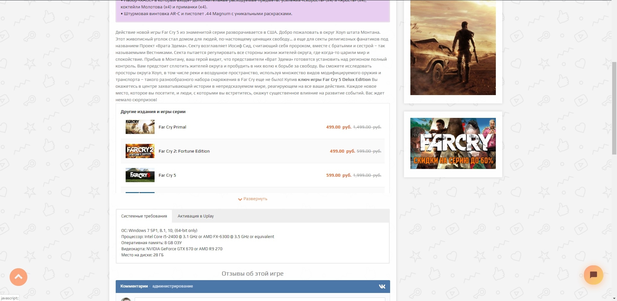
Task: Click the Место на диске: 28 ГБ line
Action: click(x=142, y=255)
